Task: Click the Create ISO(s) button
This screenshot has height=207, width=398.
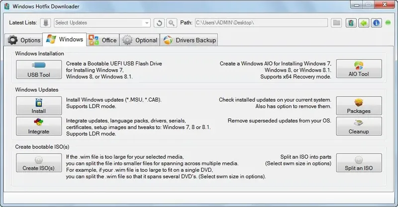Action: (x=39, y=163)
